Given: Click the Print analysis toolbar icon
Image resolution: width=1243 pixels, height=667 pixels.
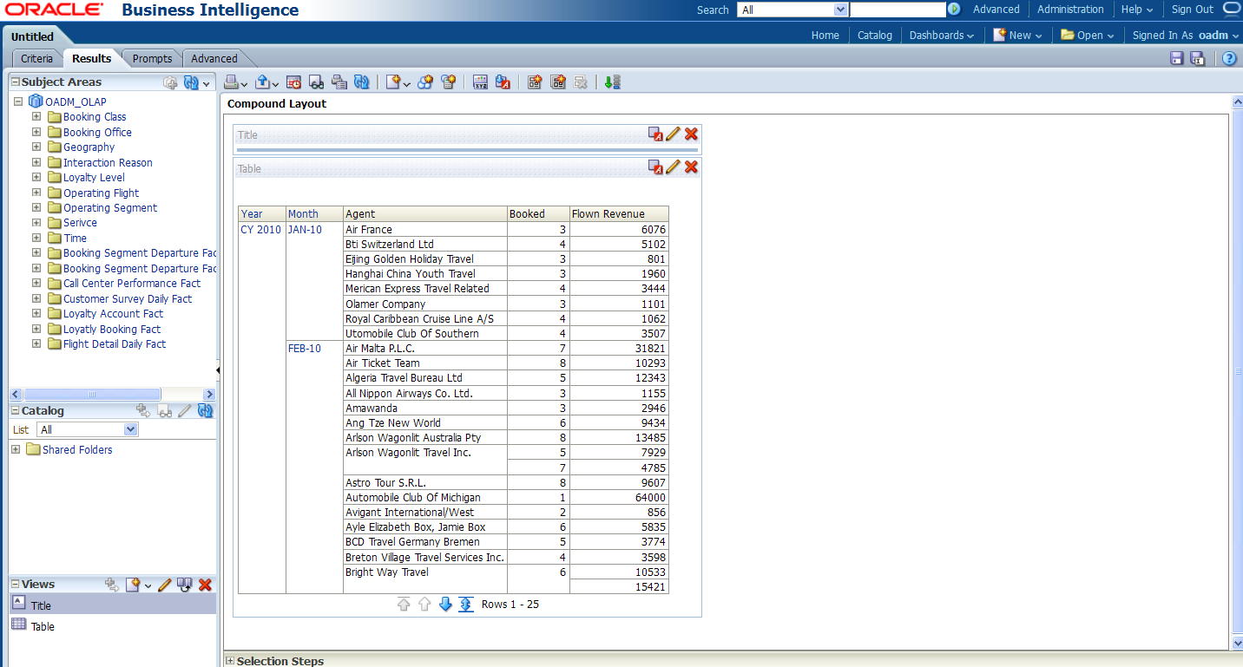Looking at the screenshot, I should coord(232,82).
